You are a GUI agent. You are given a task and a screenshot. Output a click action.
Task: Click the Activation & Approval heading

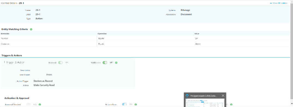click(17, 98)
